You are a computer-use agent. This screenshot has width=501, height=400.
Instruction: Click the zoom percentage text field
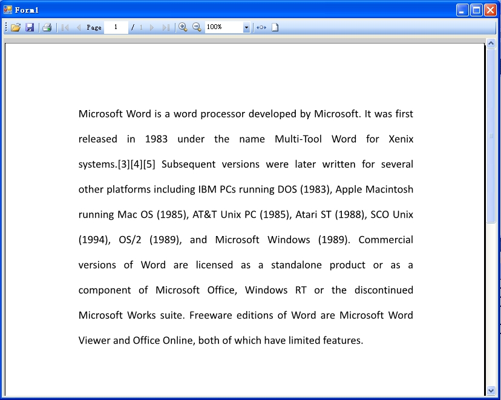(x=223, y=27)
